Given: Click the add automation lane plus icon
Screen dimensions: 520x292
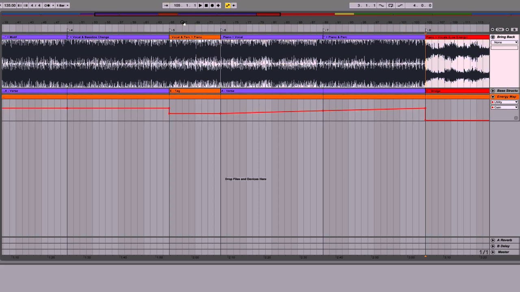Looking at the screenshot, I should 516,118.
